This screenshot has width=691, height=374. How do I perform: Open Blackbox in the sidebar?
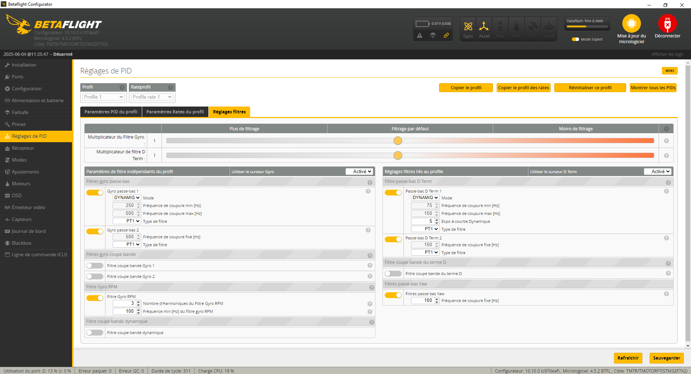coord(22,243)
